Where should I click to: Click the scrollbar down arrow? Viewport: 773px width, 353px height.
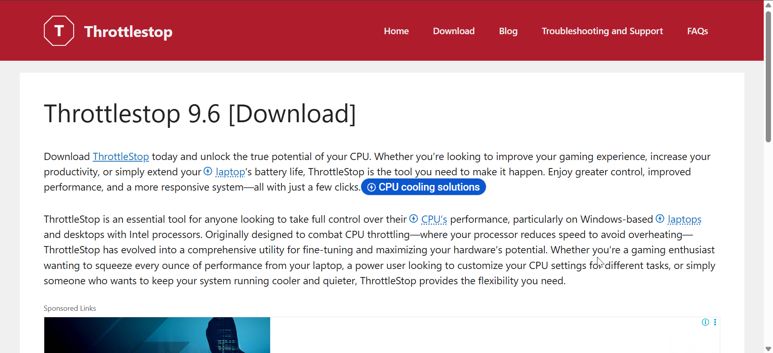click(x=768, y=349)
